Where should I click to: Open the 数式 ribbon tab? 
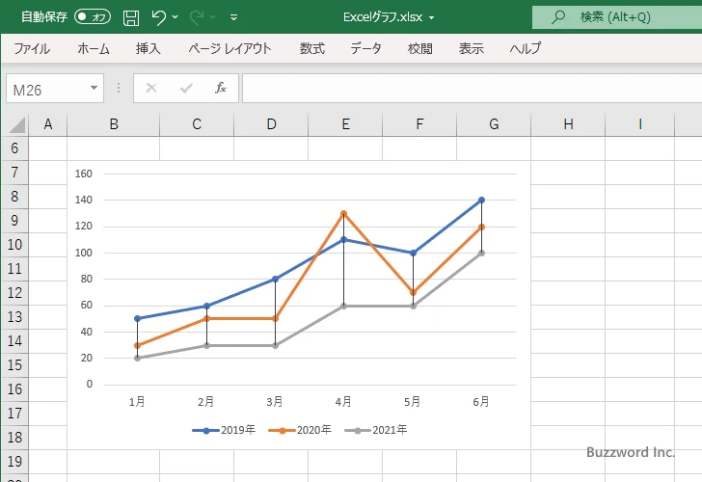click(x=312, y=48)
